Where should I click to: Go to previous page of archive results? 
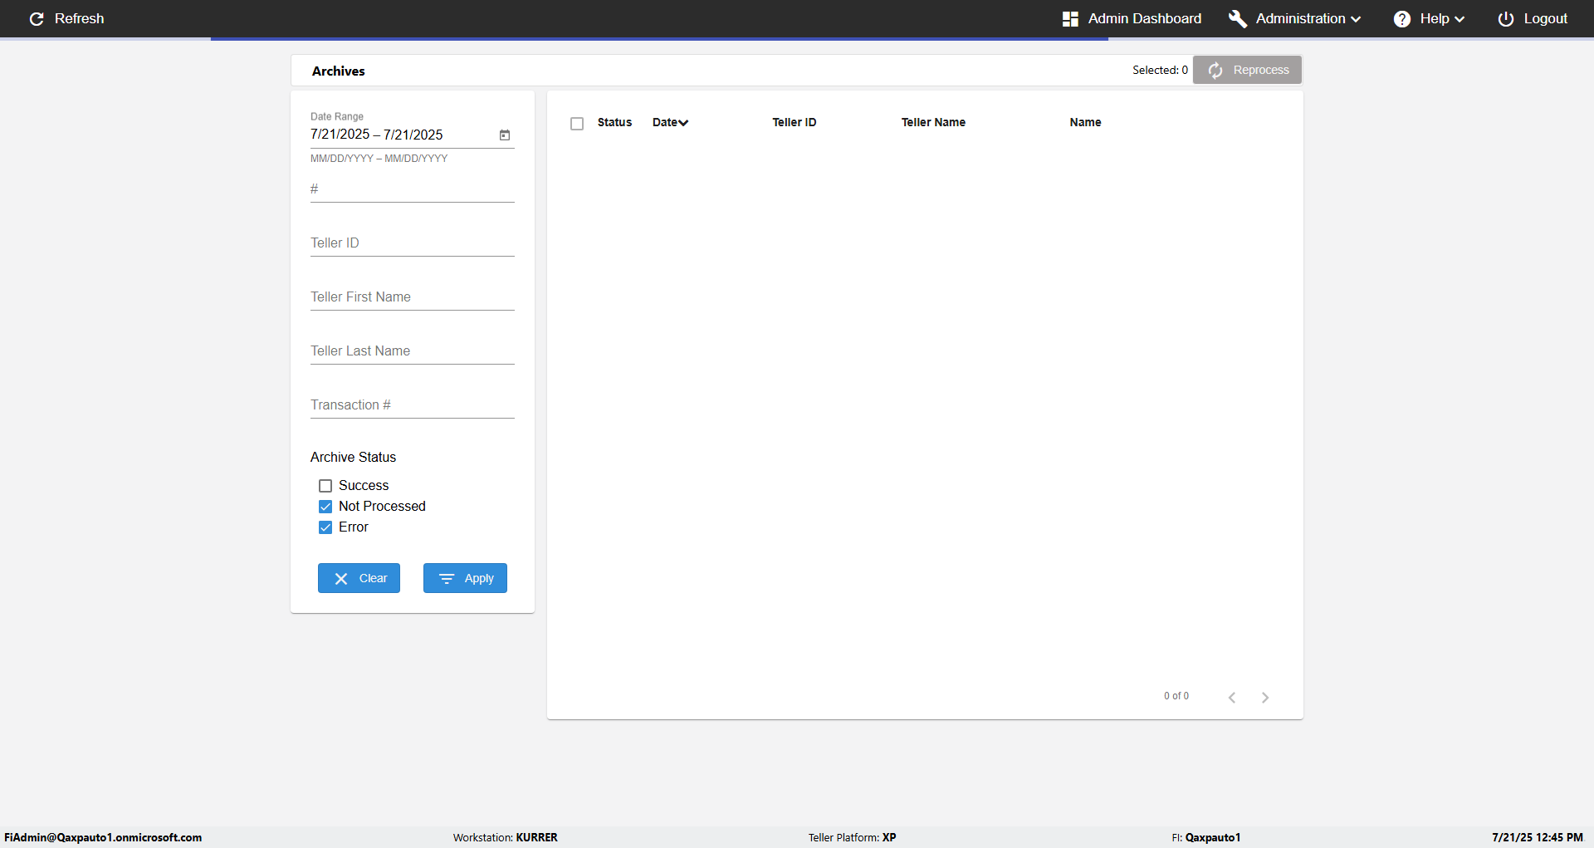[1232, 697]
